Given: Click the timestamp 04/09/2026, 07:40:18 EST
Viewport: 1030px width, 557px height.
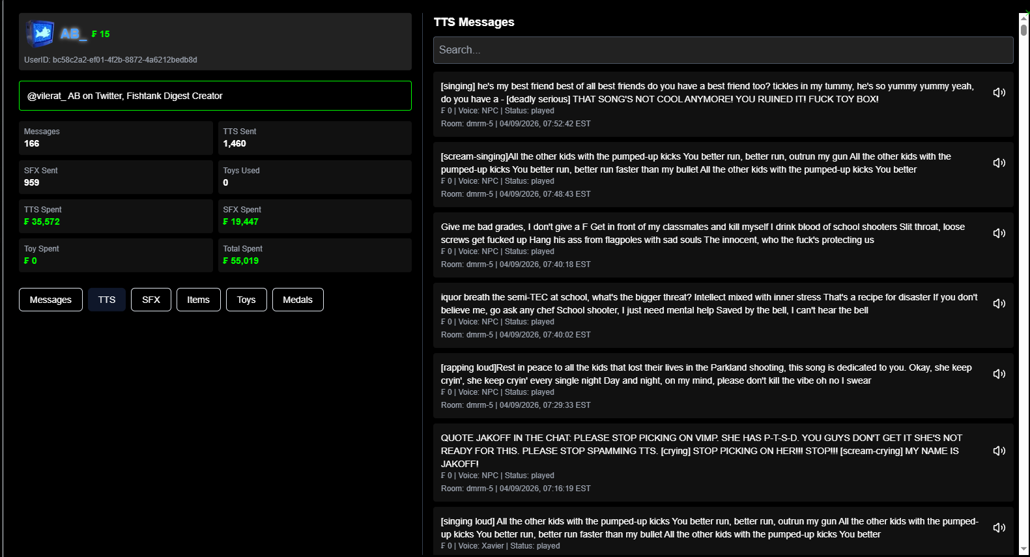Looking at the screenshot, I should click(545, 264).
